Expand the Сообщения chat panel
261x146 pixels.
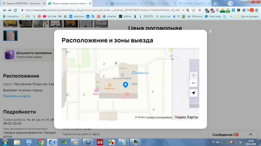tap(250, 134)
